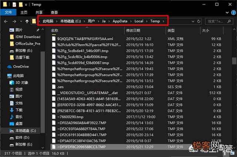
Task: Select 用户 in the address breadcrumb
Action: pos(91,21)
